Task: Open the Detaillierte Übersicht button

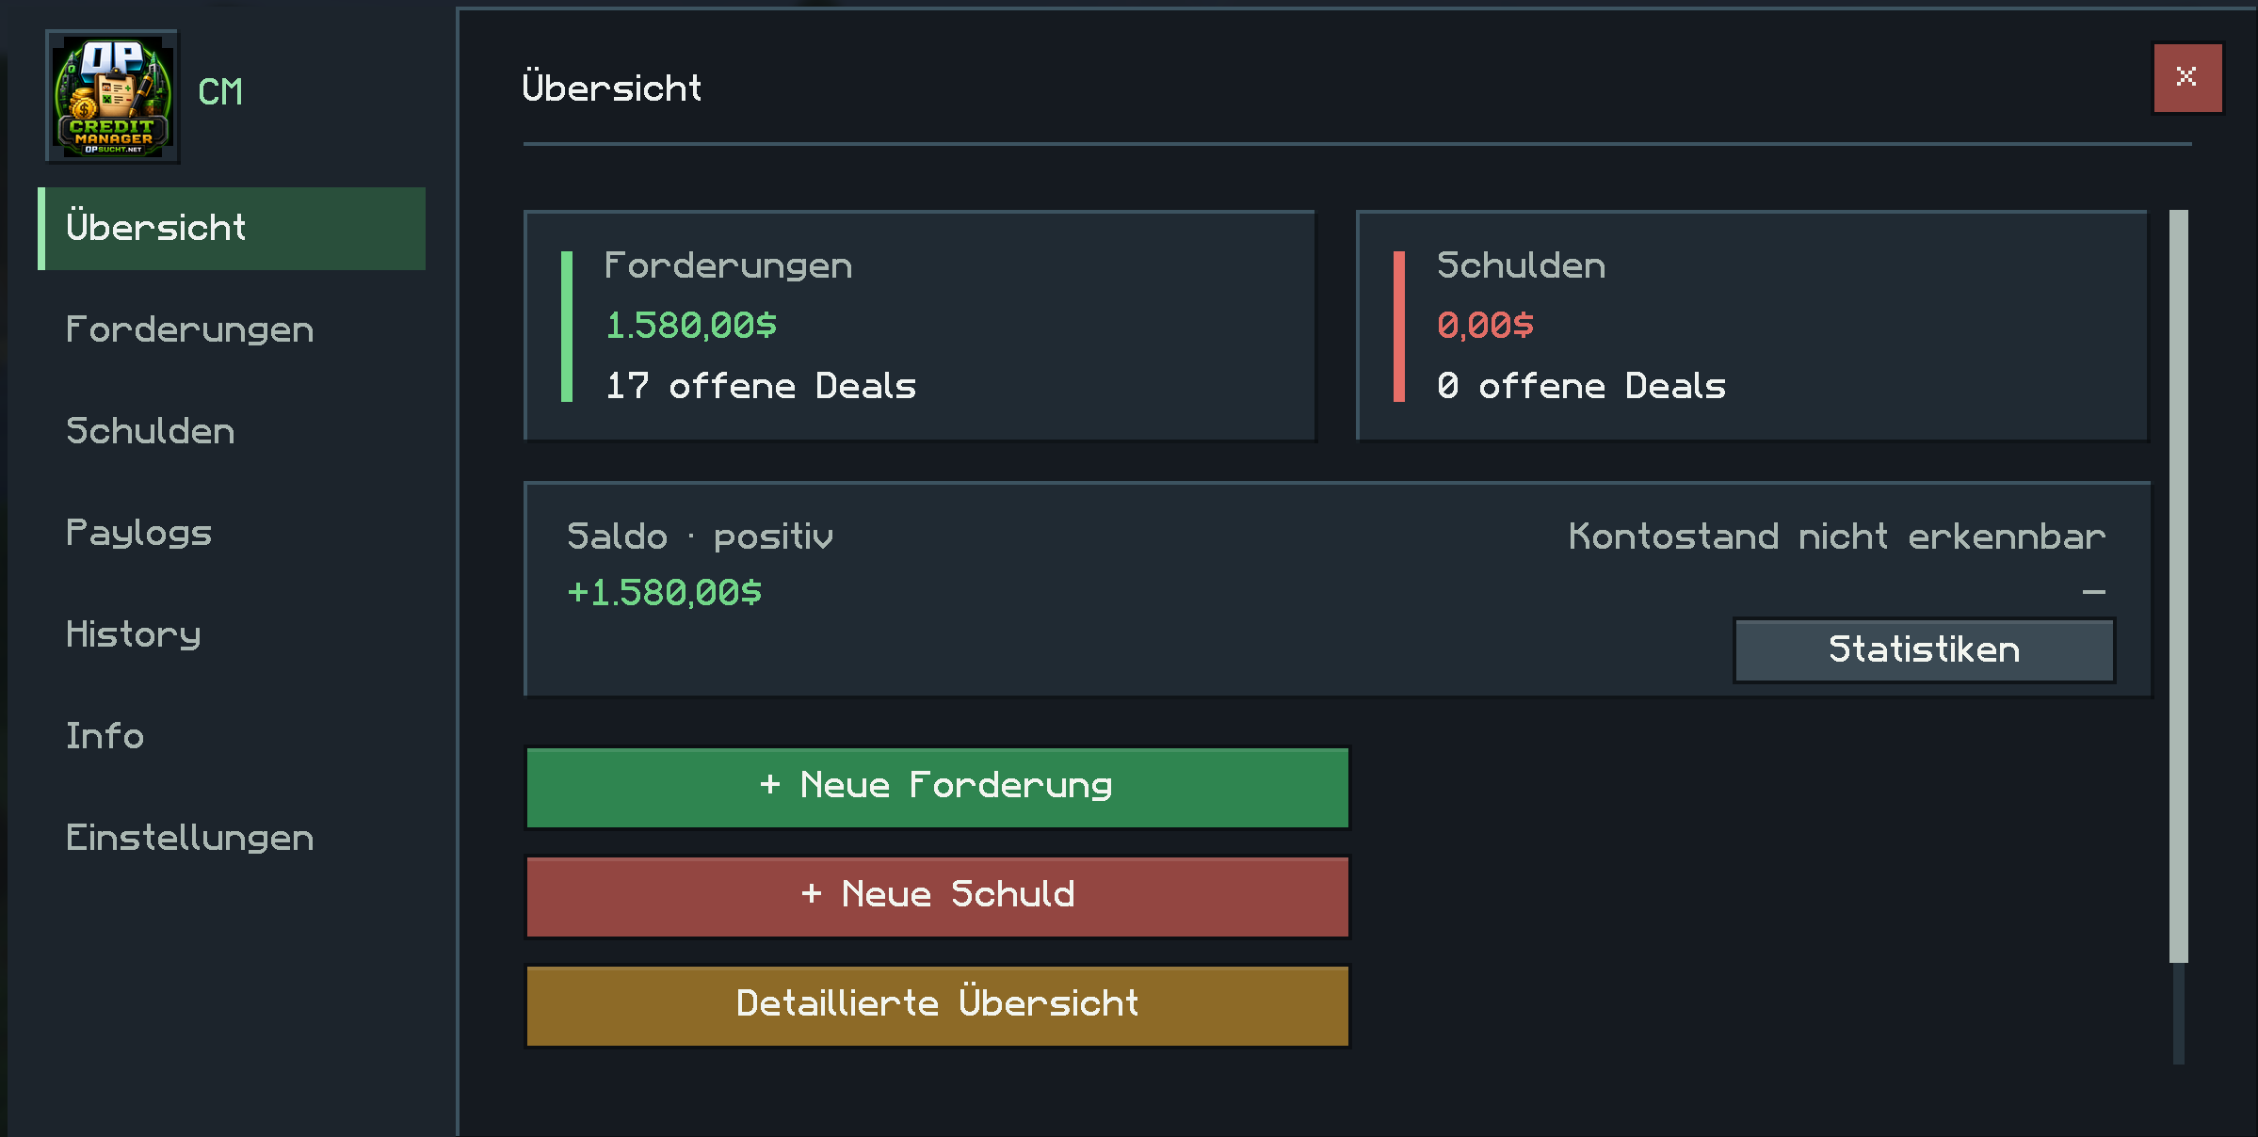Action: point(937,1005)
